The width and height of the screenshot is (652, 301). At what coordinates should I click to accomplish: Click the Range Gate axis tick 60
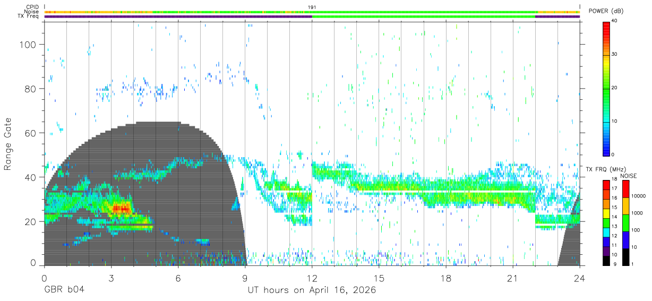tap(30, 133)
